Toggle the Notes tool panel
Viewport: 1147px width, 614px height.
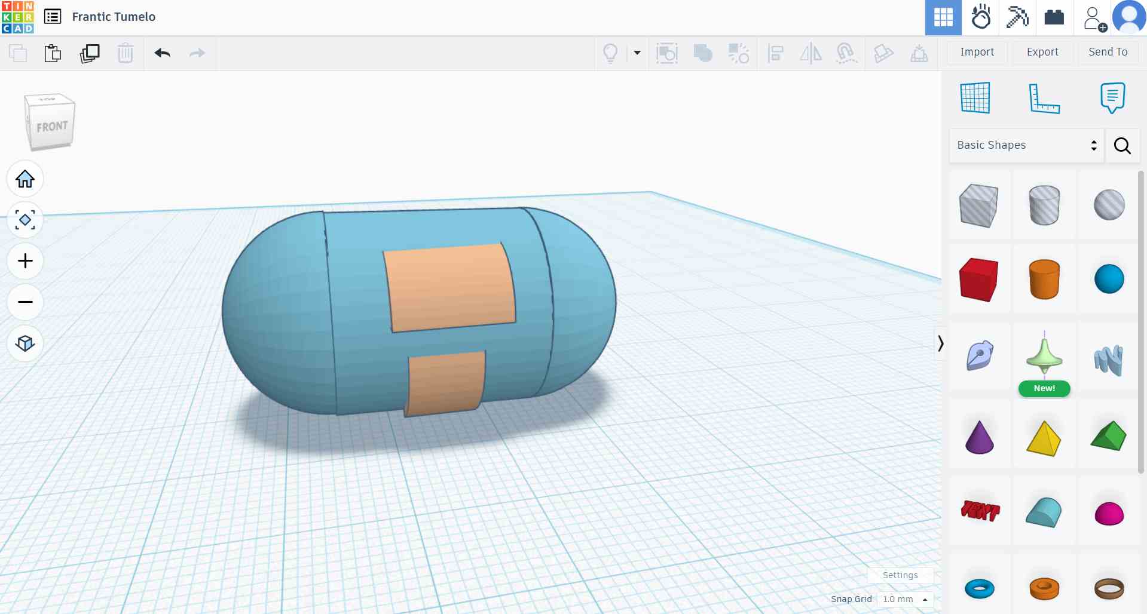[x=1112, y=98]
